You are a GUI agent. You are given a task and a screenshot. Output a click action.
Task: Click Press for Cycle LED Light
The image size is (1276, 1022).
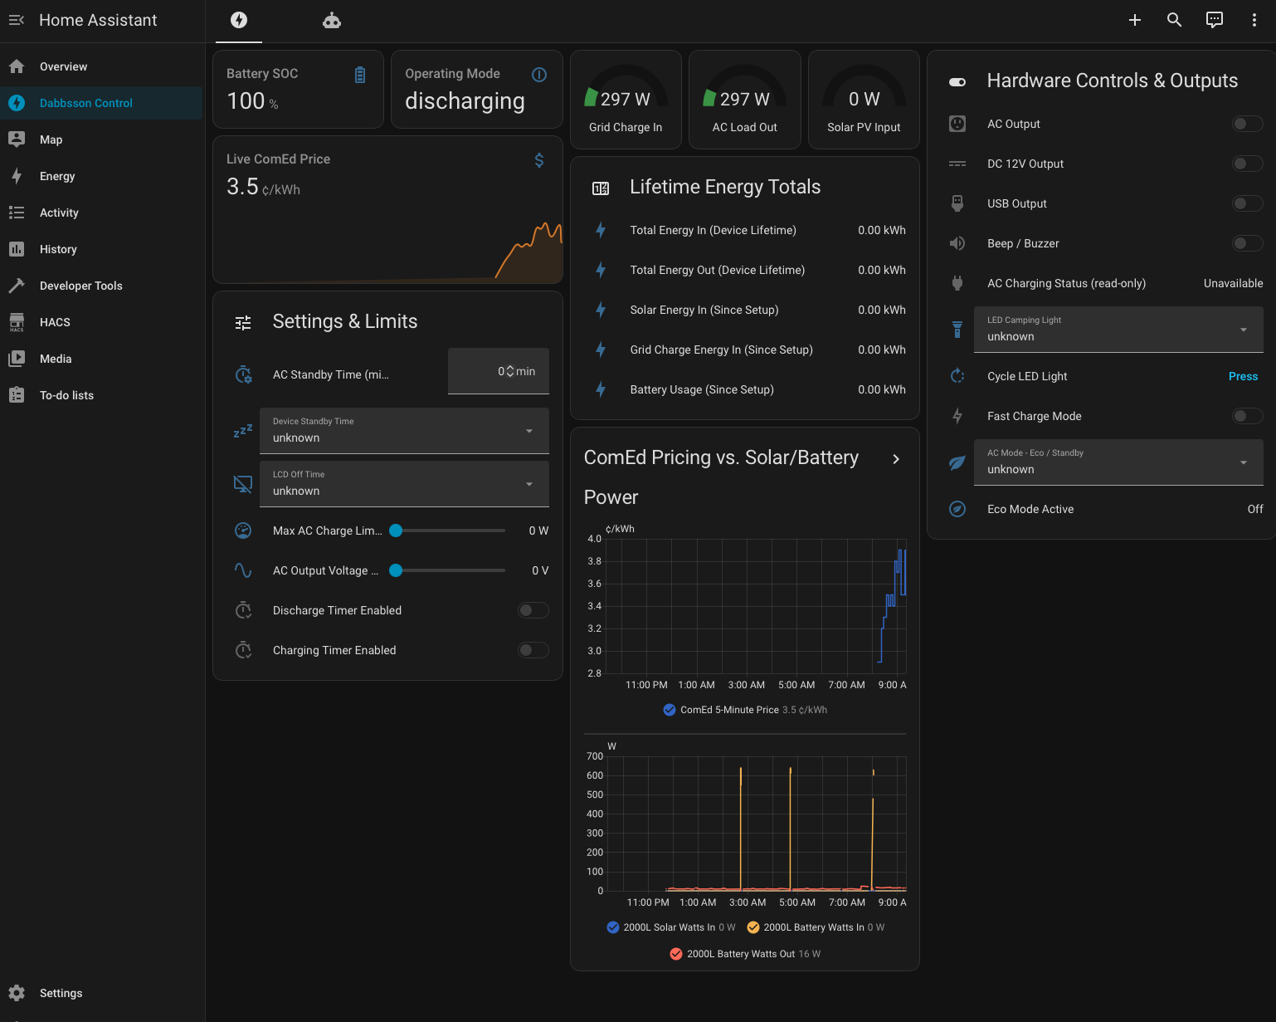(x=1243, y=376)
